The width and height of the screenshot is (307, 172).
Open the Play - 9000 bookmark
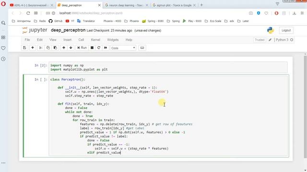coord(192,21)
